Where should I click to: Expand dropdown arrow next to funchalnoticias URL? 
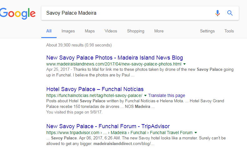[146, 95]
